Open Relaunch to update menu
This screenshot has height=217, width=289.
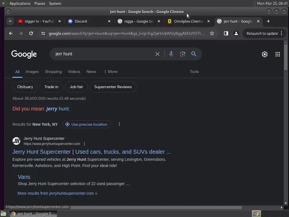tap(264, 33)
